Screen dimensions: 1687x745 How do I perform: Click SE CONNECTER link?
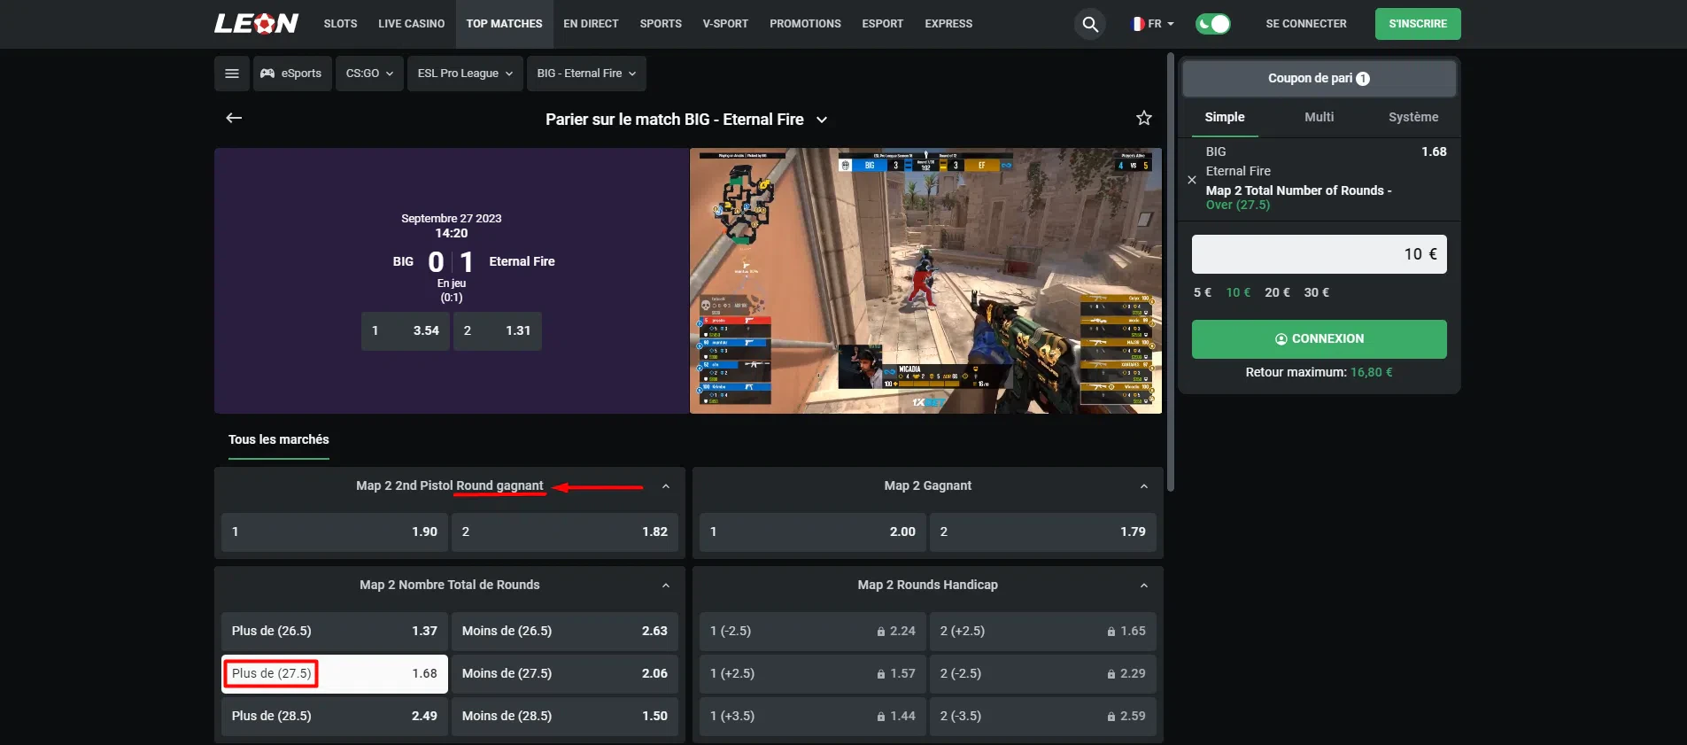point(1306,24)
